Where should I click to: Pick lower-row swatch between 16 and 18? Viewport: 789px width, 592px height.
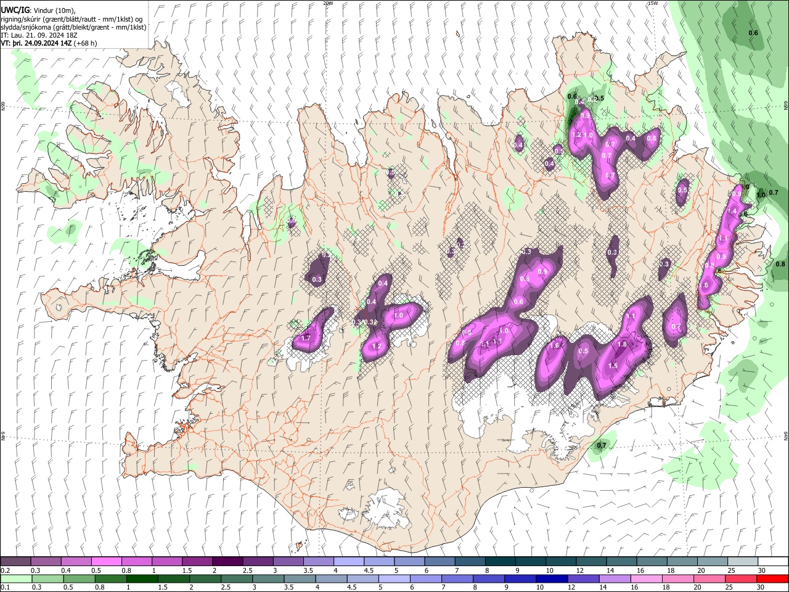[647, 578]
